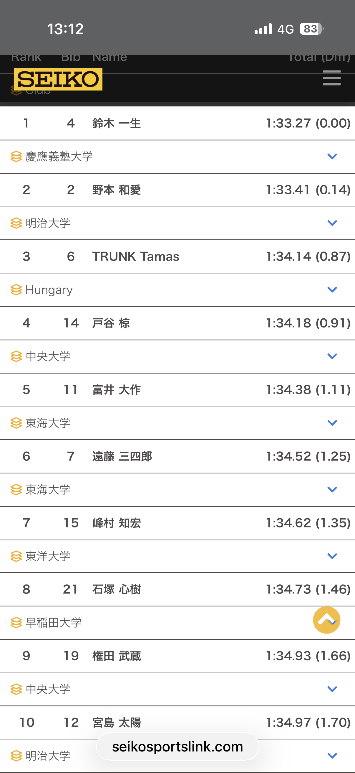Image resolution: width=355 pixels, height=773 pixels.
Task: Tap the yellow scroll-to-top button
Action: 326,620
